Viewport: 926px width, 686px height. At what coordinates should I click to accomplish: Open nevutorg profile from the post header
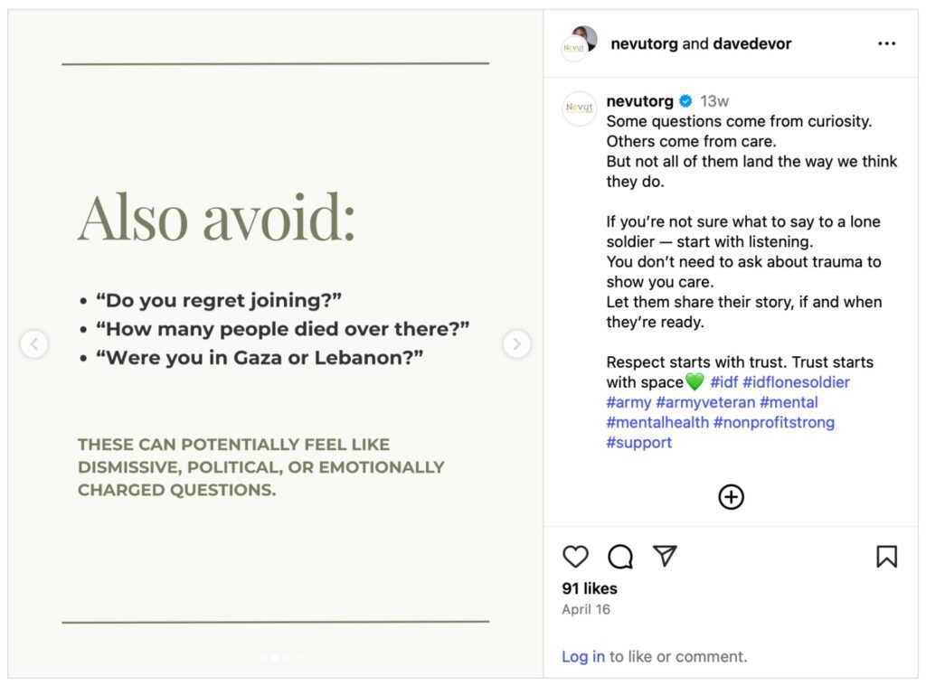pyautogui.click(x=644, y=43)
